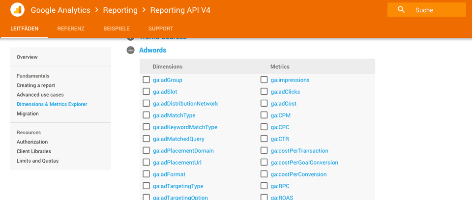Open the Leitfäden tab
The image size is (472, 200).
pos(24,29)
